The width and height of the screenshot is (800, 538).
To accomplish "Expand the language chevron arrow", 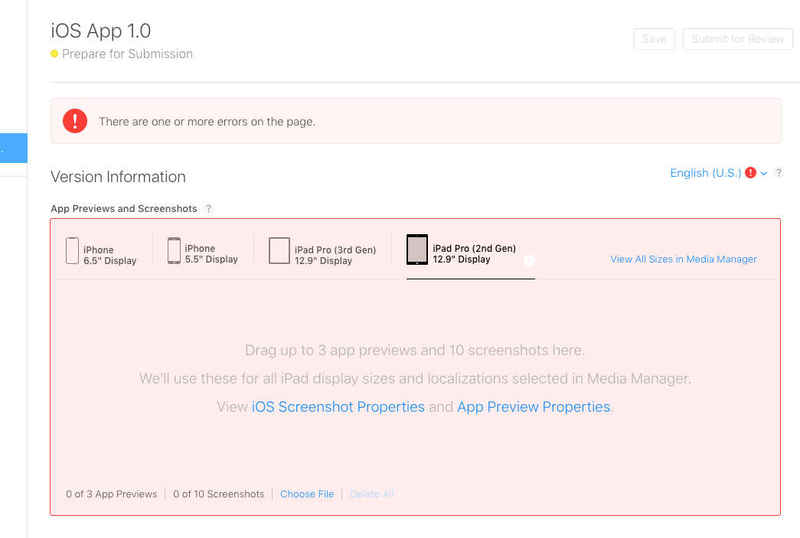I will 764,174.
